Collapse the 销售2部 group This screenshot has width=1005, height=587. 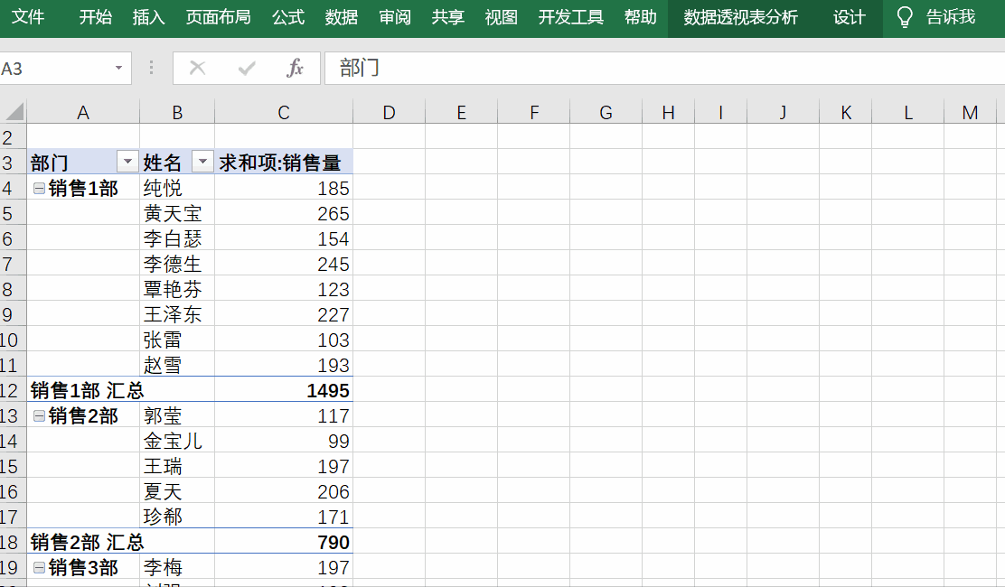click(x=36, y=415)
